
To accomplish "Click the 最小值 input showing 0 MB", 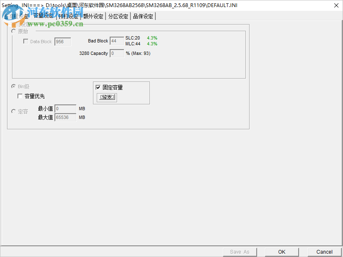I will pos(65,109).
